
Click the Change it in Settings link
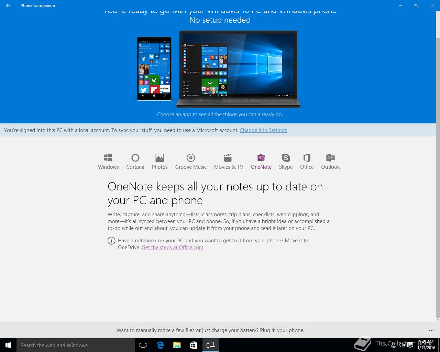[263, 130]
